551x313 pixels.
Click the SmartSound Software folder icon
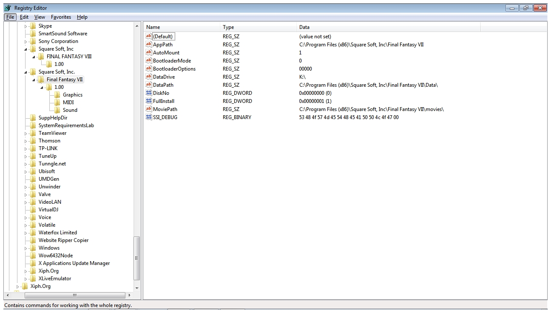[x=33, y=34]
